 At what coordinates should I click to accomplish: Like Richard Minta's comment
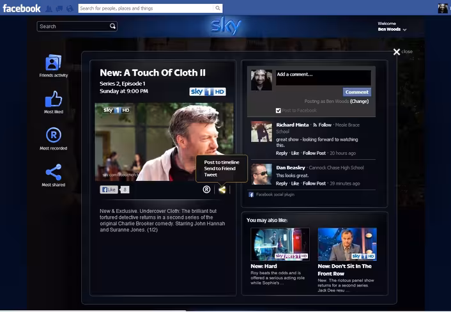pos(295,153)
